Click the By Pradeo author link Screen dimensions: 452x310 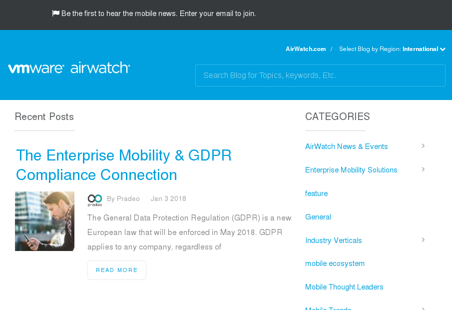point(123,198)
